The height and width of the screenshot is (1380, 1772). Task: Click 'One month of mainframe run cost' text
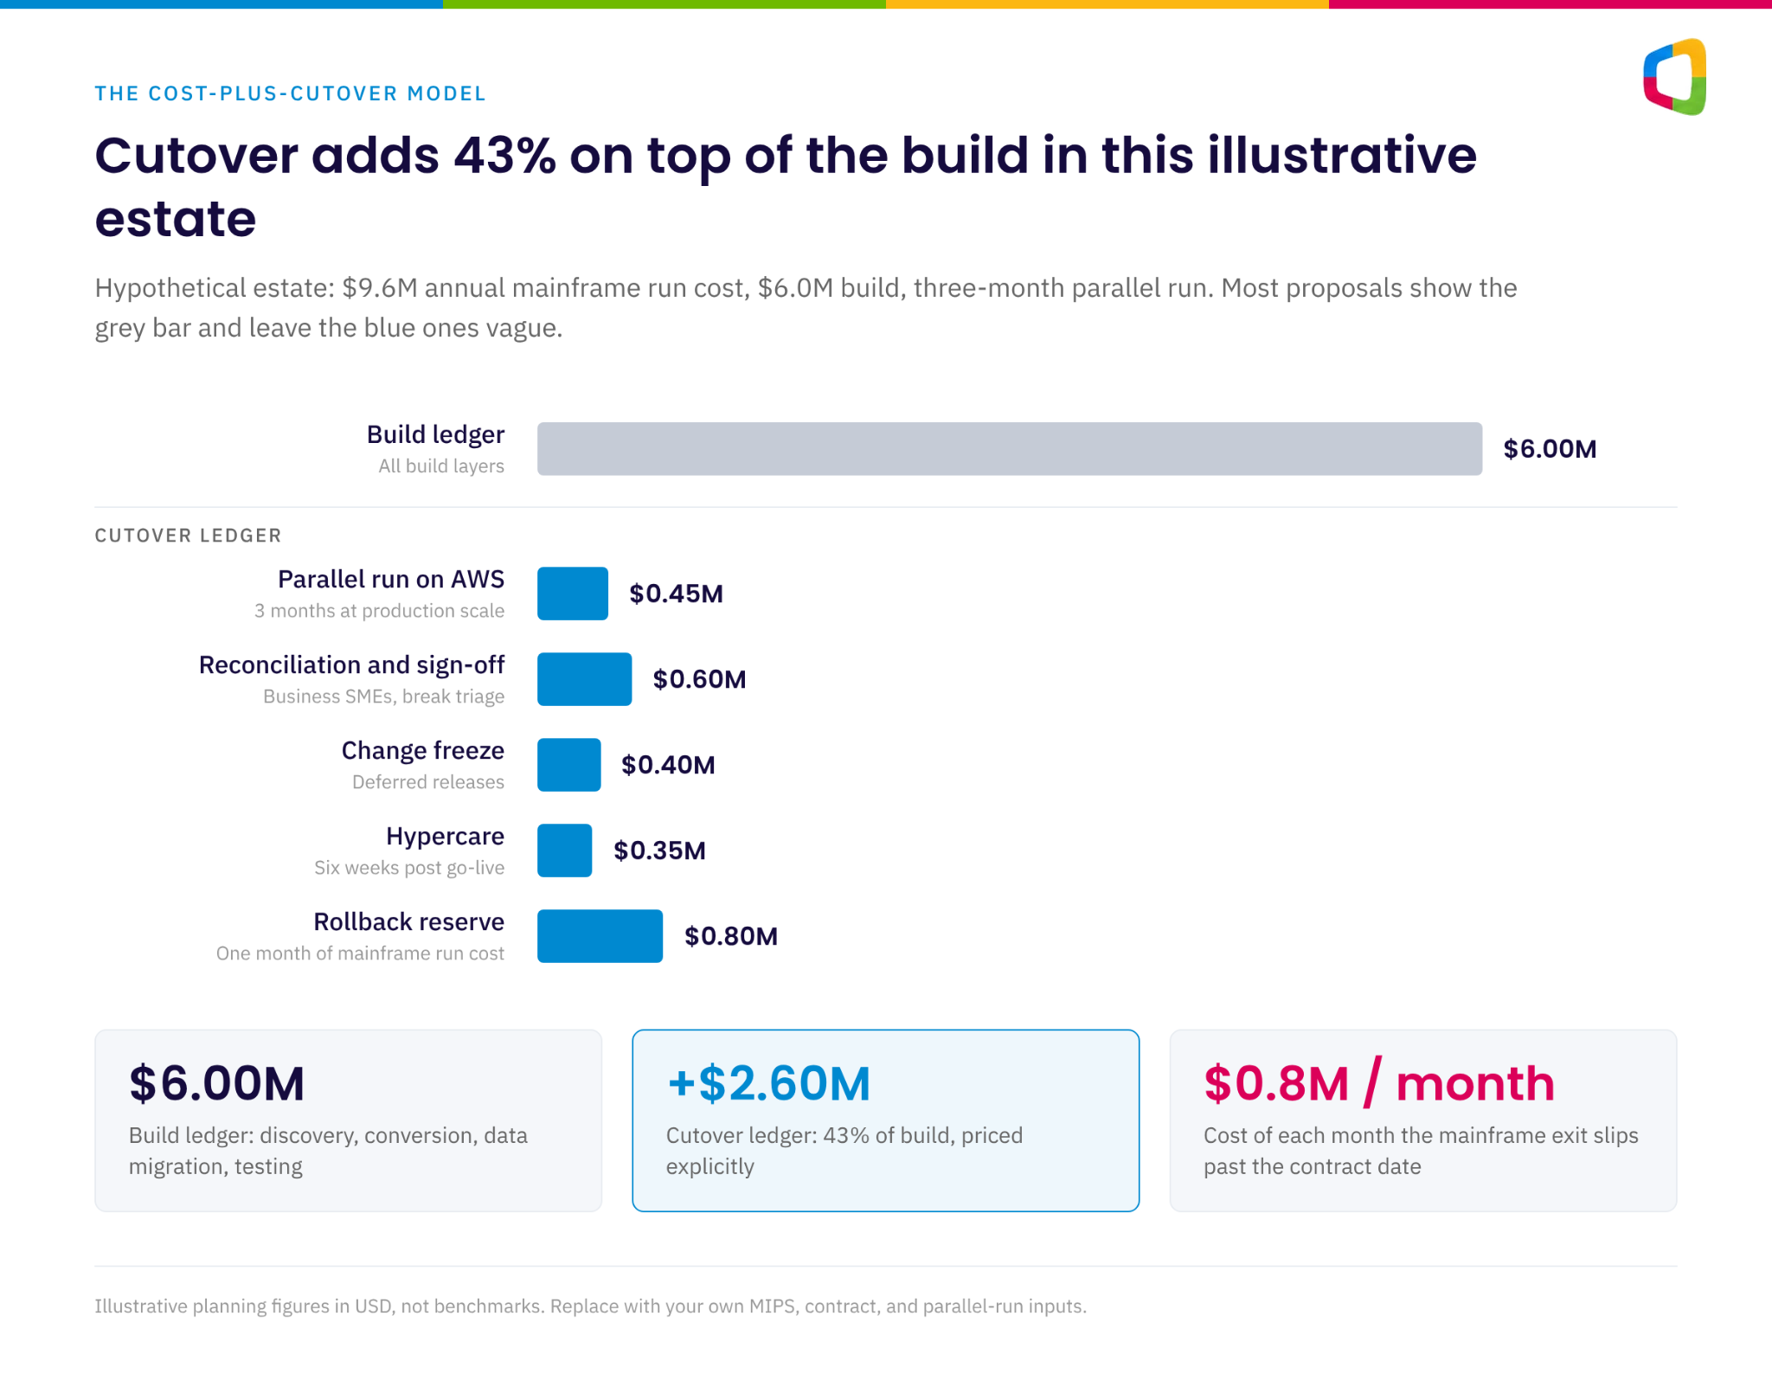pos(360,953)
